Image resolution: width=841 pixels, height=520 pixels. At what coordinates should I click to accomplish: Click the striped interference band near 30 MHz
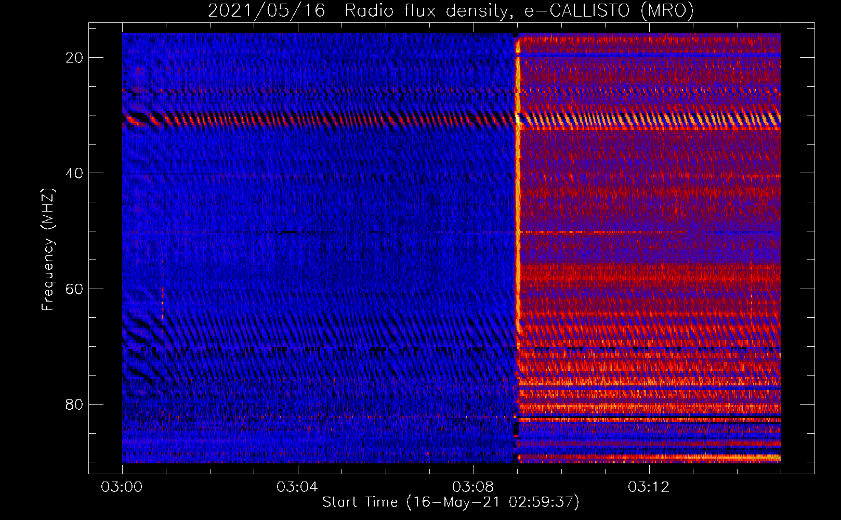pyautogui.click(x=451, y=120)
